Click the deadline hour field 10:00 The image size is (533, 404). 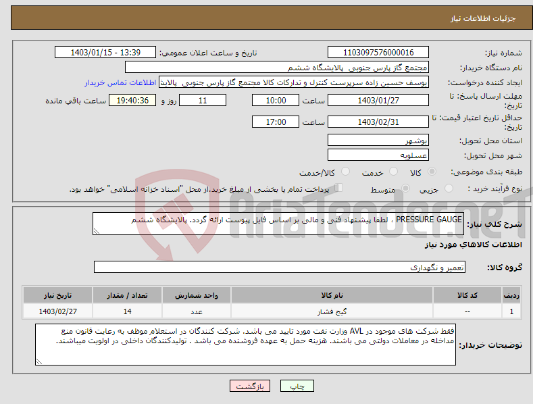coord(276,100)
